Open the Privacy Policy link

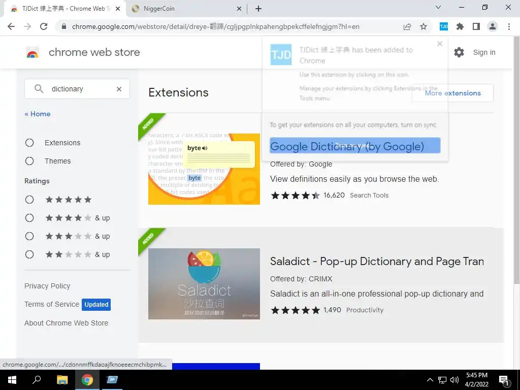coord(47,286)
